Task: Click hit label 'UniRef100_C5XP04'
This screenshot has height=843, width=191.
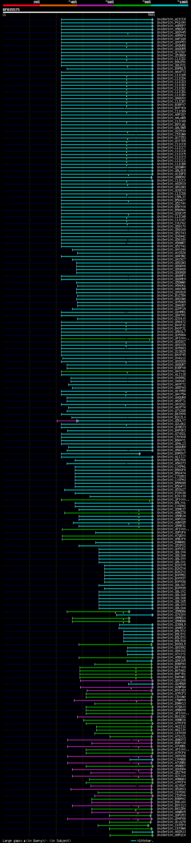Action: [x=171, y=795]
